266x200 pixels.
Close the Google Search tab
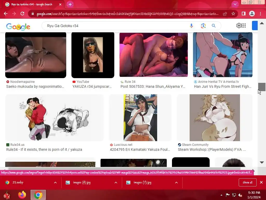click(x=60, y=4)
